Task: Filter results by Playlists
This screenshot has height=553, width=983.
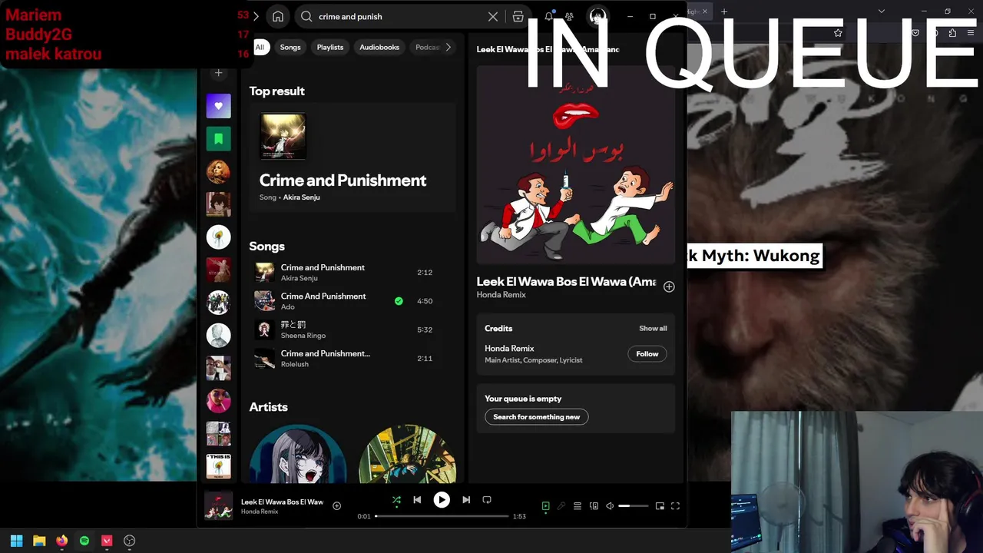Action: pos(330,47)
